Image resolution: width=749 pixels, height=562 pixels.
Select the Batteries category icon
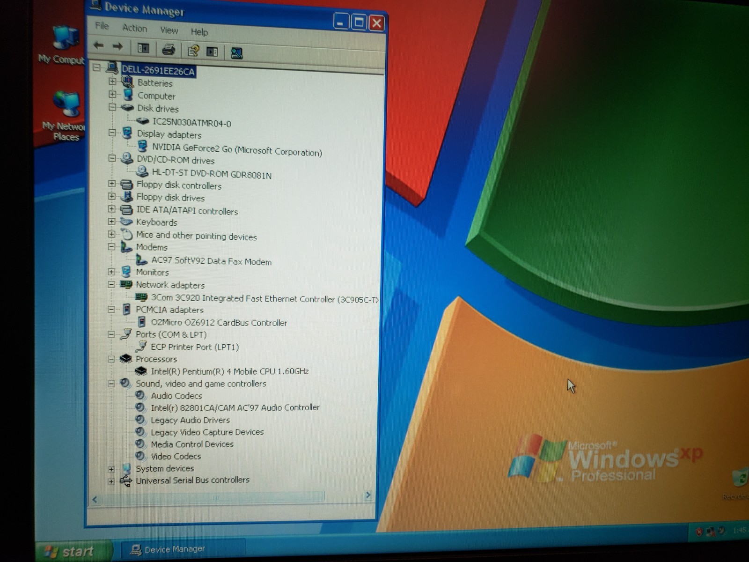127,82
